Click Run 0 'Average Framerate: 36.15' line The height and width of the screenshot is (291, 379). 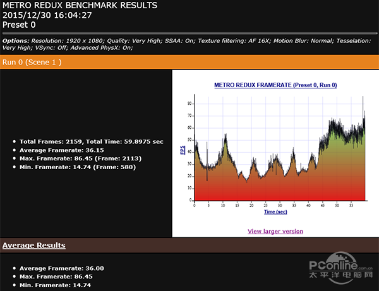coord(62,150)
